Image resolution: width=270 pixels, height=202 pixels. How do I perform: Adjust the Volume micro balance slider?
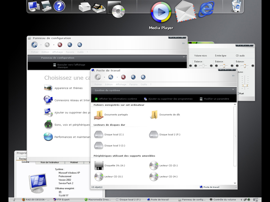point(204,66)
